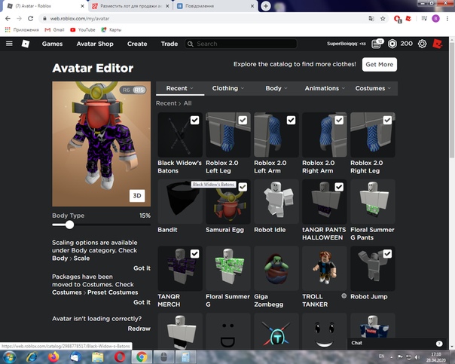Expand the Recent dropdown tab
This screenshot has height=364, width=455.
pos(180,88)
